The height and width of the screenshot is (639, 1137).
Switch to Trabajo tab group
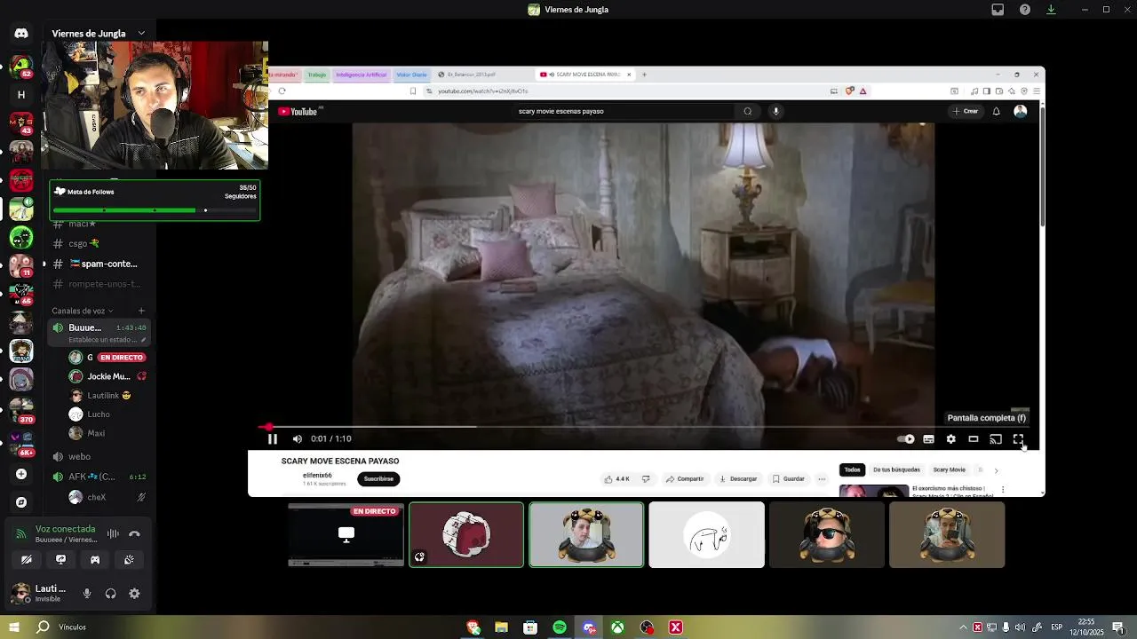tap(317, 75)
